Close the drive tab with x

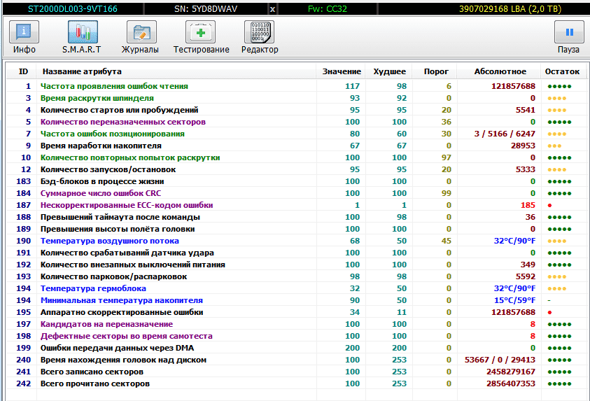point(272,9)
